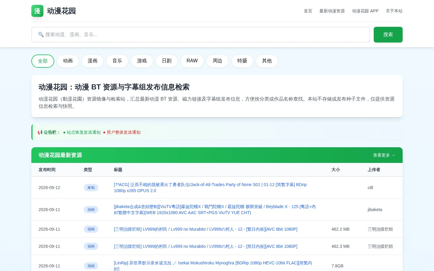Open LV999的村民 简日内嵌 torrent title
The height and width of the screenshot is (271, 434).
point(206,246)
